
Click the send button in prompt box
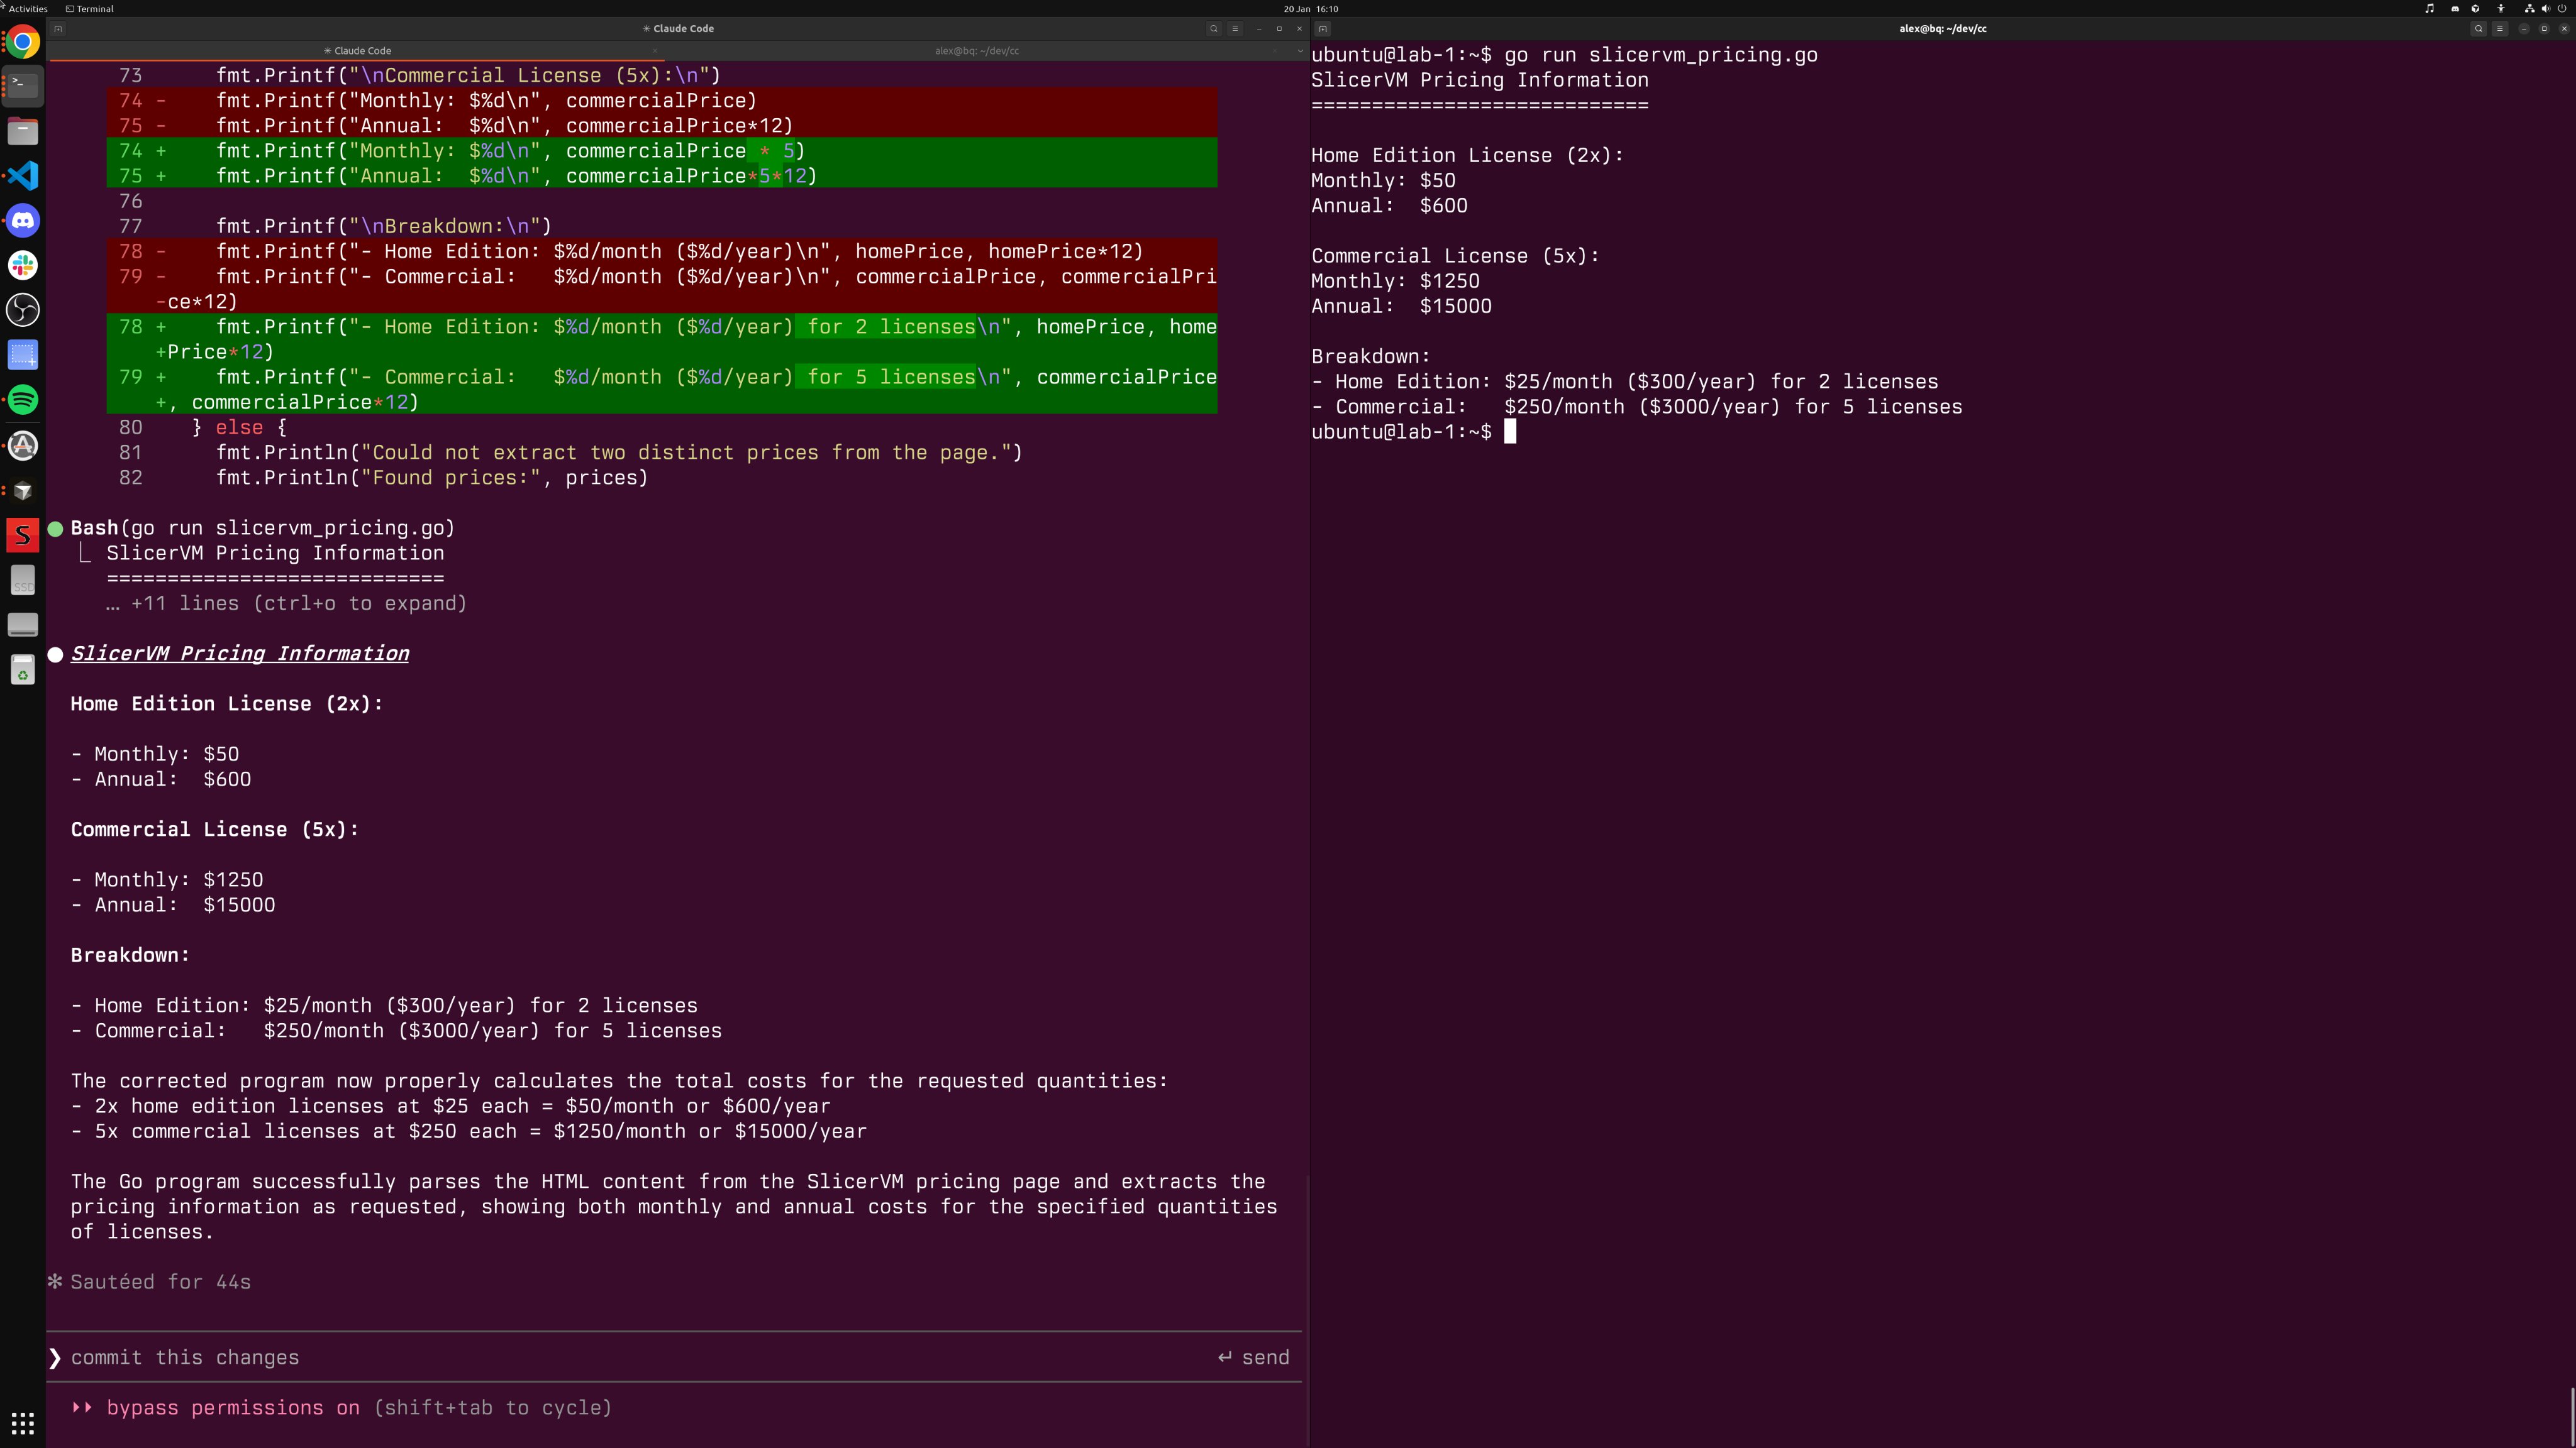tap(1253, 1357)
